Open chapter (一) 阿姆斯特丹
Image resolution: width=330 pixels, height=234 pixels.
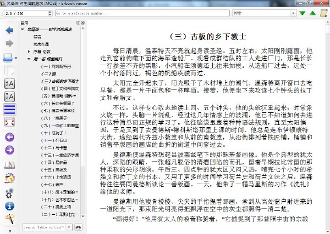click(x=56, y=66)
